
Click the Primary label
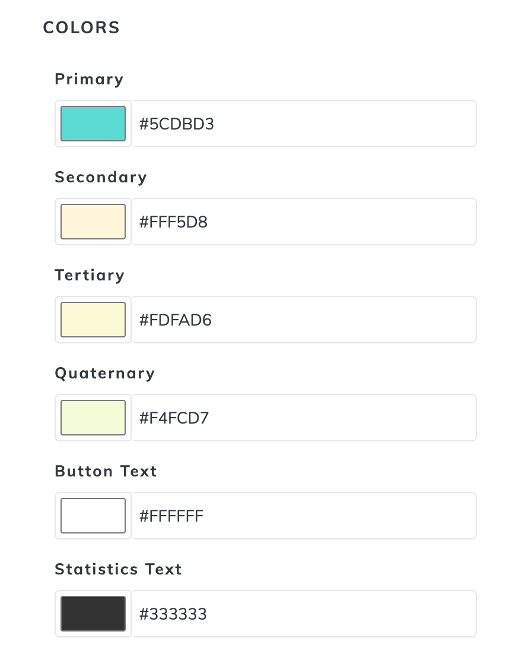tap(89, 79)
